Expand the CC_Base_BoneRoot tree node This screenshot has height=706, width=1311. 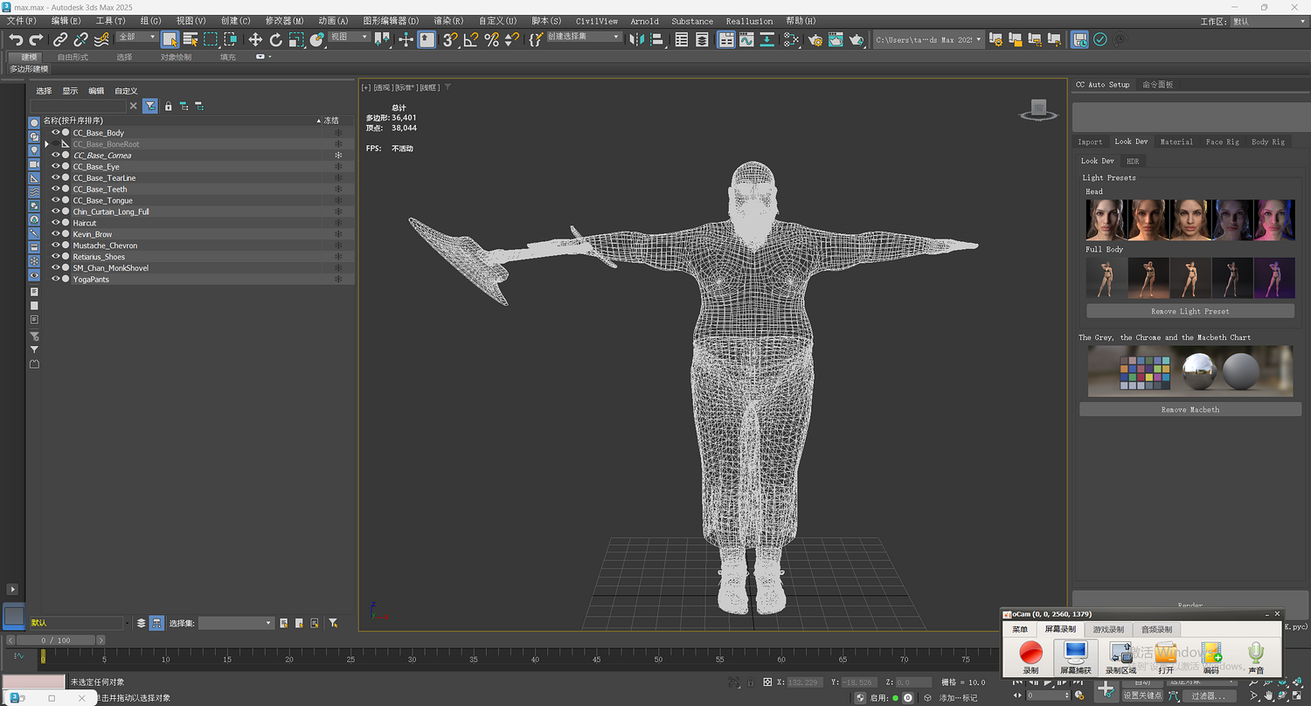coord(47,144)
